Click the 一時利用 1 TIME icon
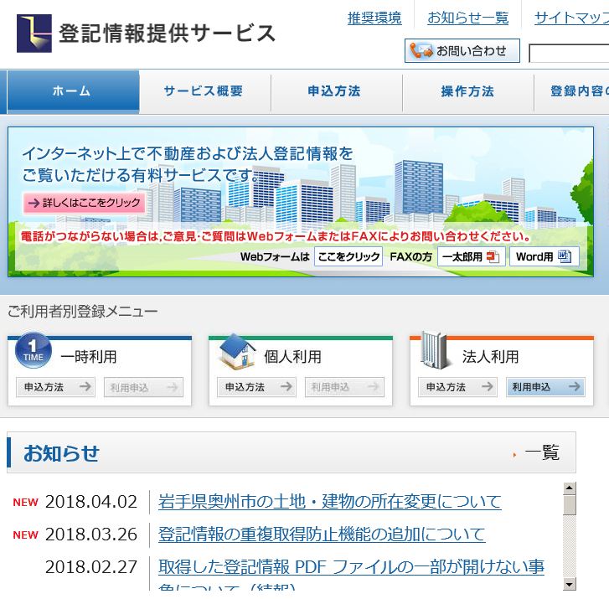The height and width of the screenshot is (599, 609). click(x=33, y=352)
